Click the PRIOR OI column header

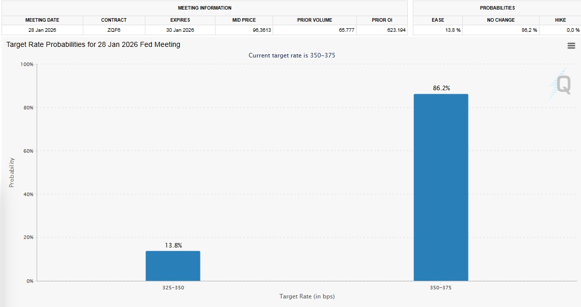click(382, 20)
